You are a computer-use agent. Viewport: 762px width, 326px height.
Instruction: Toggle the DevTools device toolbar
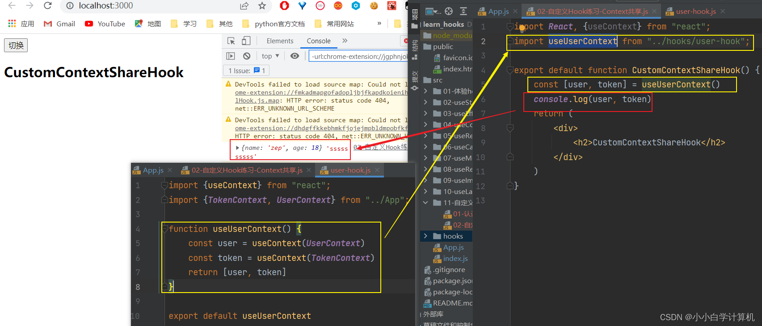[246, 41]
